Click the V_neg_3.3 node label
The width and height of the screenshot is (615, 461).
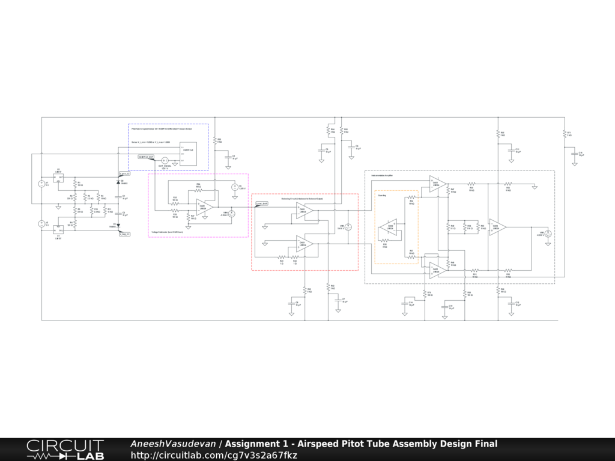124,234
